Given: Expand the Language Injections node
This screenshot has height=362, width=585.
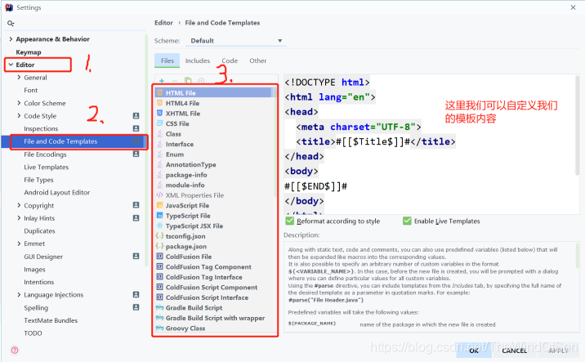Looking at the screenshot, I should pyautogui.click(x=19, y=294).
